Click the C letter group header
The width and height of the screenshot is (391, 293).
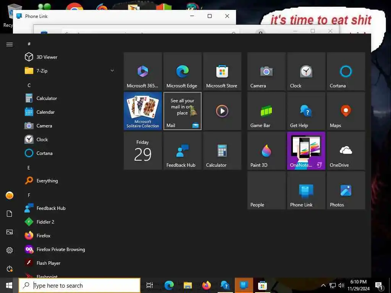(29, 85)
